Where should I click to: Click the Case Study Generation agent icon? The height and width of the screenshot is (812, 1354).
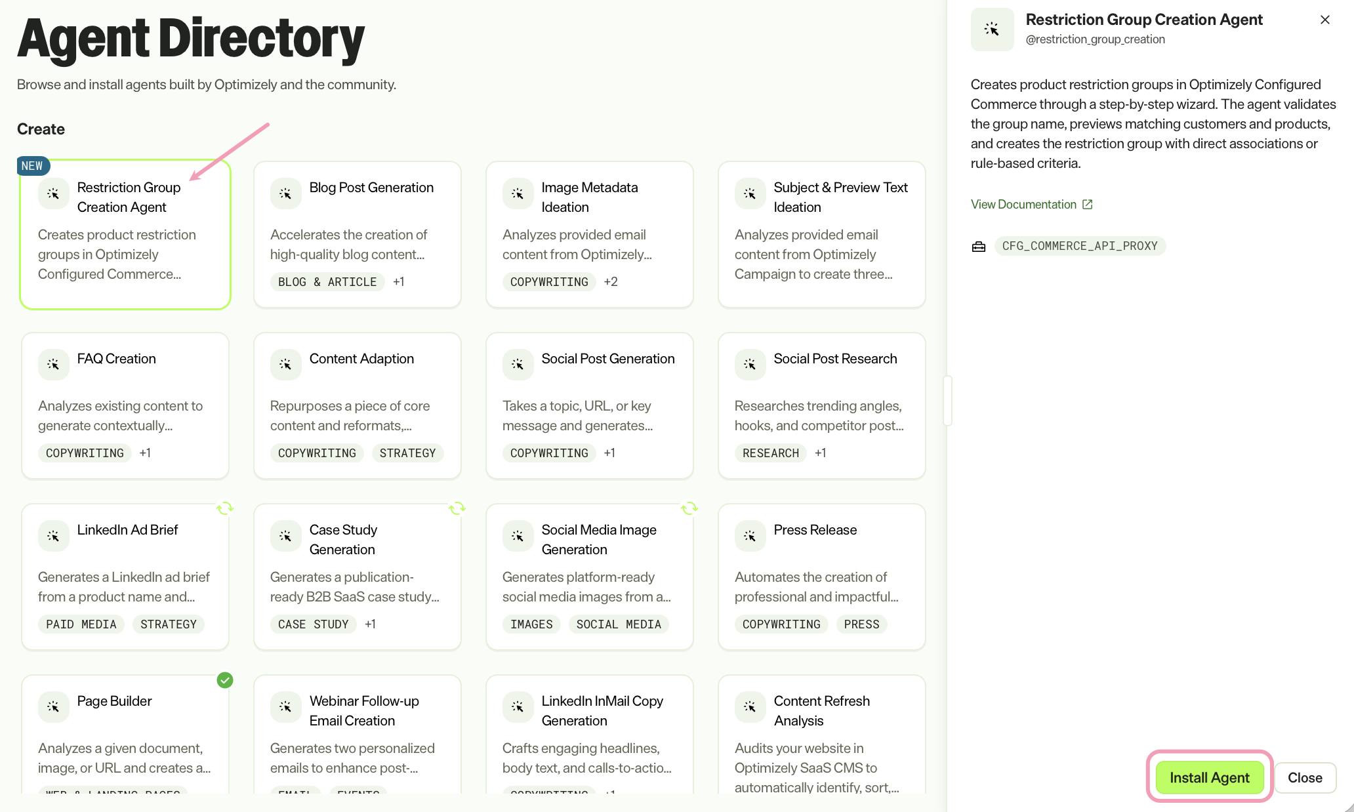coord(286,537)
